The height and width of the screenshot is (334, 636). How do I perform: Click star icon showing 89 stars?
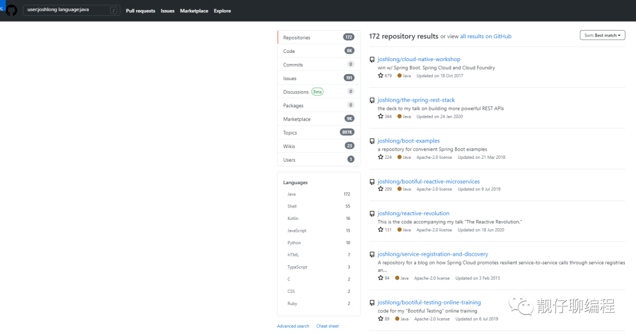point(380,319)
